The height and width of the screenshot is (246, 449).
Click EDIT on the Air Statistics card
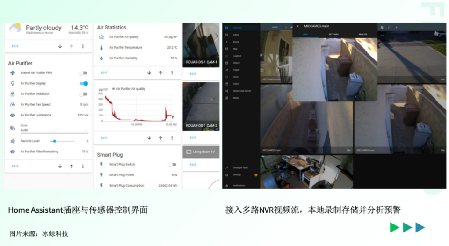point(104,73)
